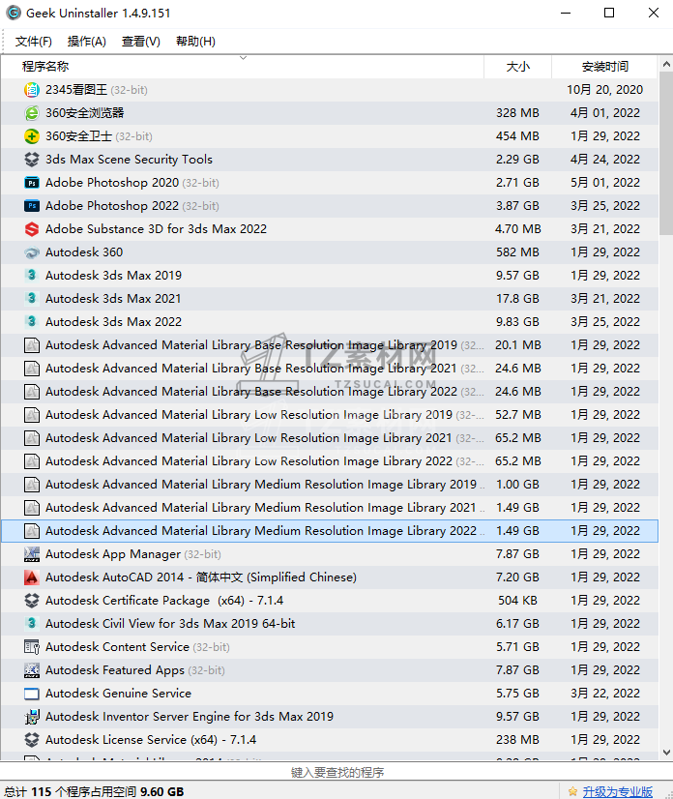The width and height of the screenshot is (673, 799).
Task: Click the 5月 01, 2022 date cell
Action: click(x=604, y=183)
